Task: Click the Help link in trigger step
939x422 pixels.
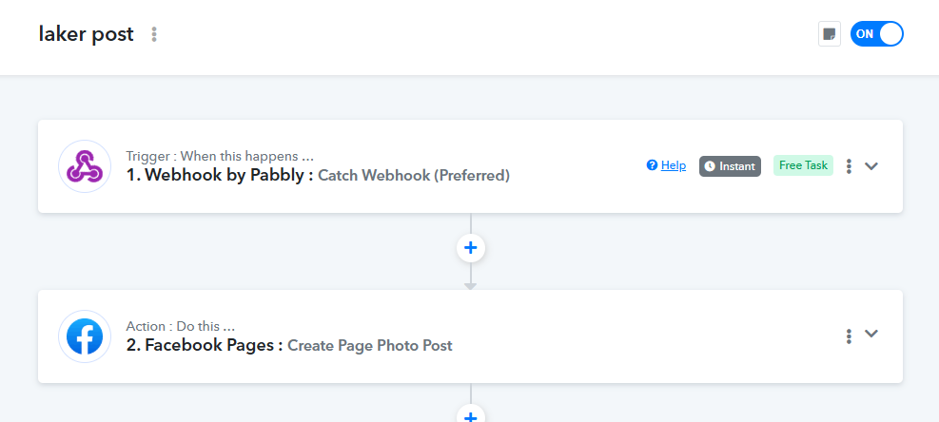Action: pos(674,165)
